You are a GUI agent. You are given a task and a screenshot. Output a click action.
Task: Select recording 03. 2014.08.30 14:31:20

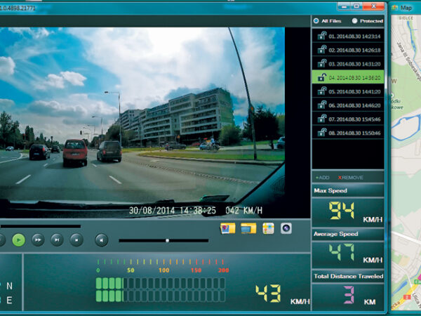pos(354,63)
